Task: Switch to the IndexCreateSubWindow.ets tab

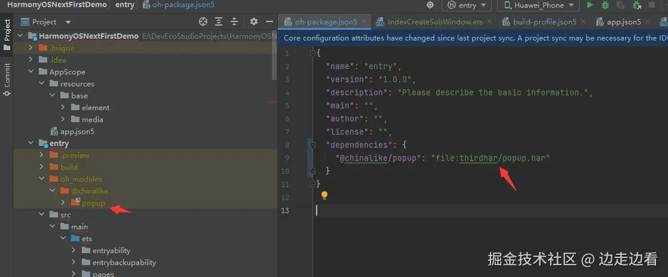Action: (434, 21)
